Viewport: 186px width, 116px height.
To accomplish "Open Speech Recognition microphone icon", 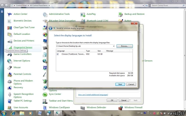I will coord(10,95).
